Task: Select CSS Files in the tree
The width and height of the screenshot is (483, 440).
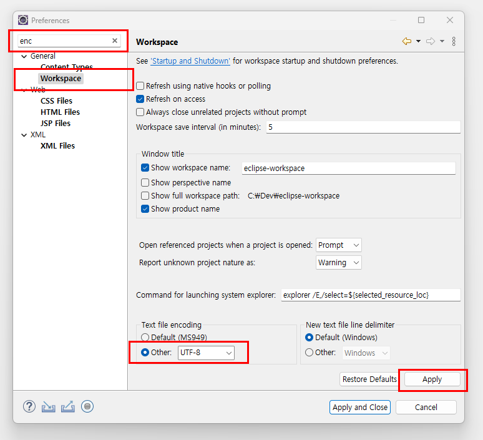Action: pyautogui.click(x=56, y=100)
